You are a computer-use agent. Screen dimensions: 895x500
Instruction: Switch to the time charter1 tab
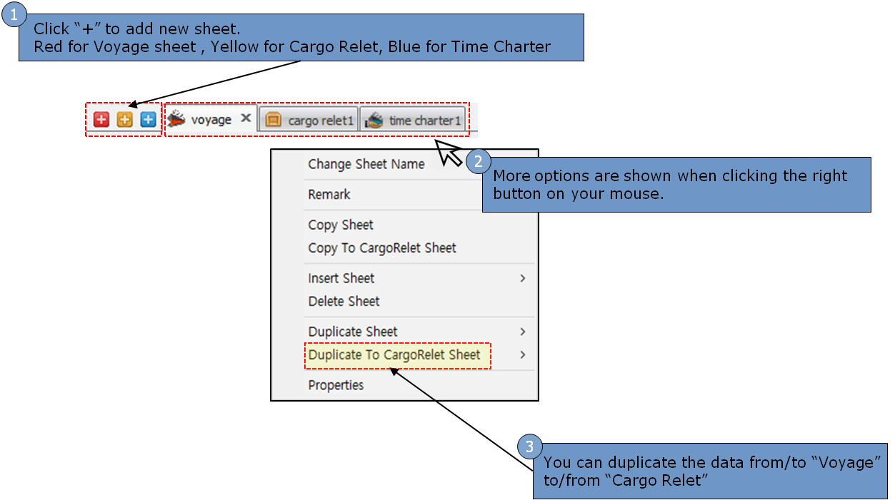click(x=424, y=121)
